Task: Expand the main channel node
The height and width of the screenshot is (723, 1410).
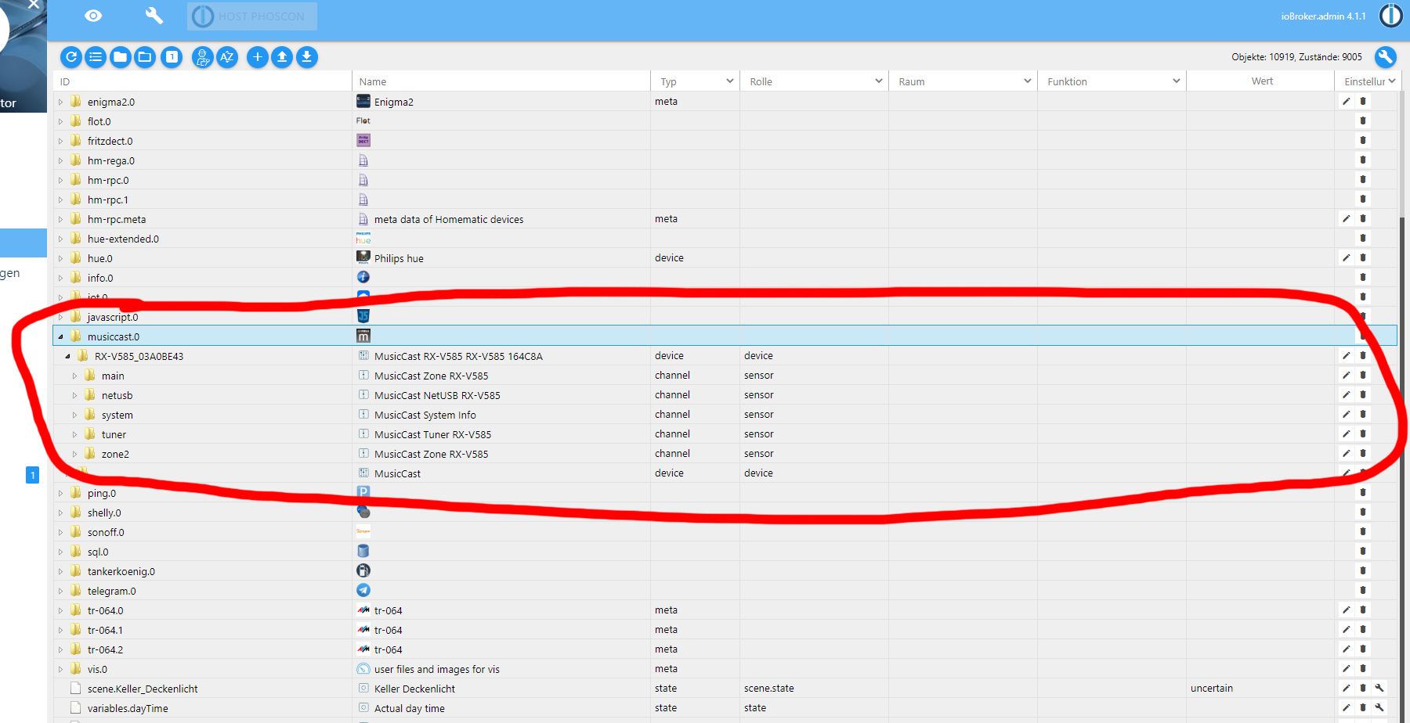Action: 74,376
